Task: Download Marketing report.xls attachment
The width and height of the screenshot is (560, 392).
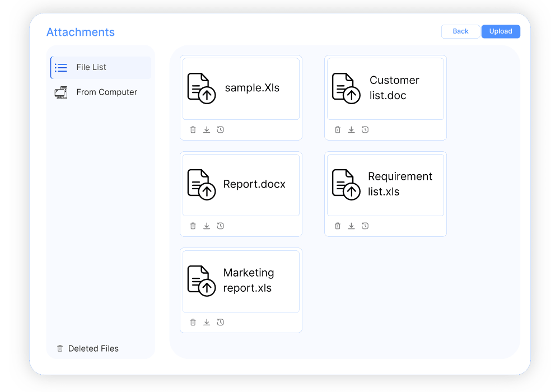Action: pyautogui.click(x=207, y=323)
